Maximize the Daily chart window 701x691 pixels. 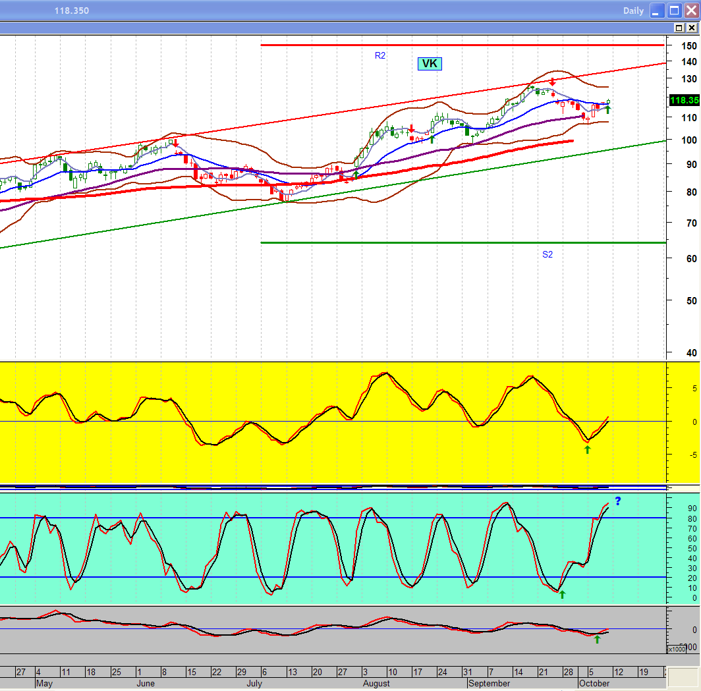click(x=674, y=11)
